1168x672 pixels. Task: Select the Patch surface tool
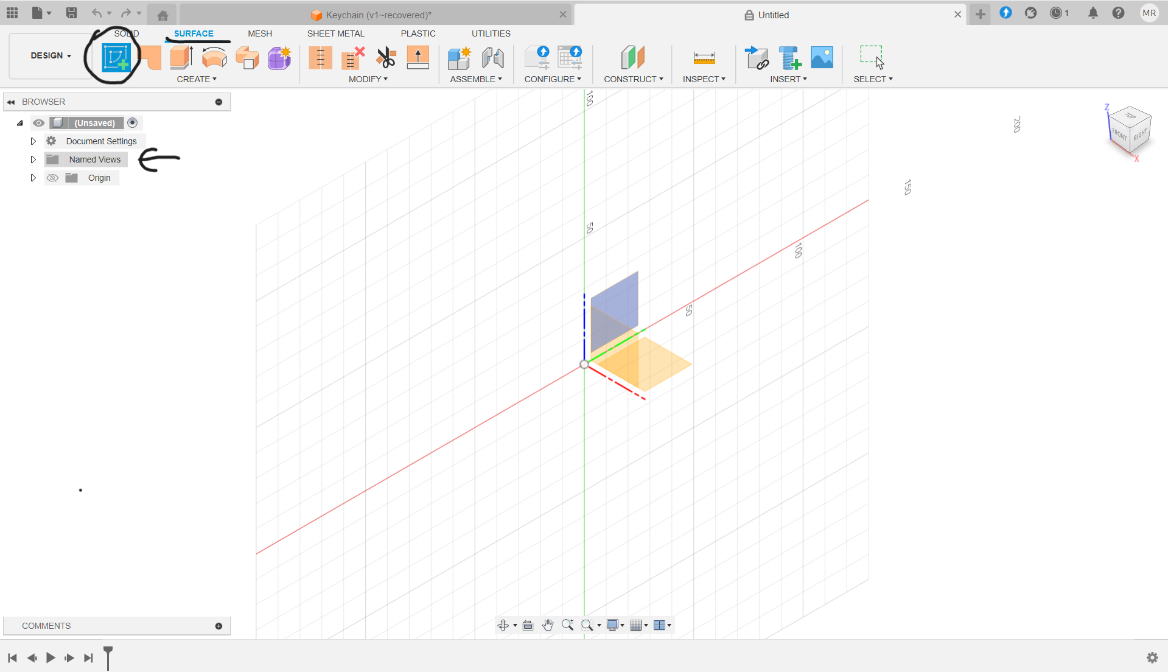pos(152,58)
